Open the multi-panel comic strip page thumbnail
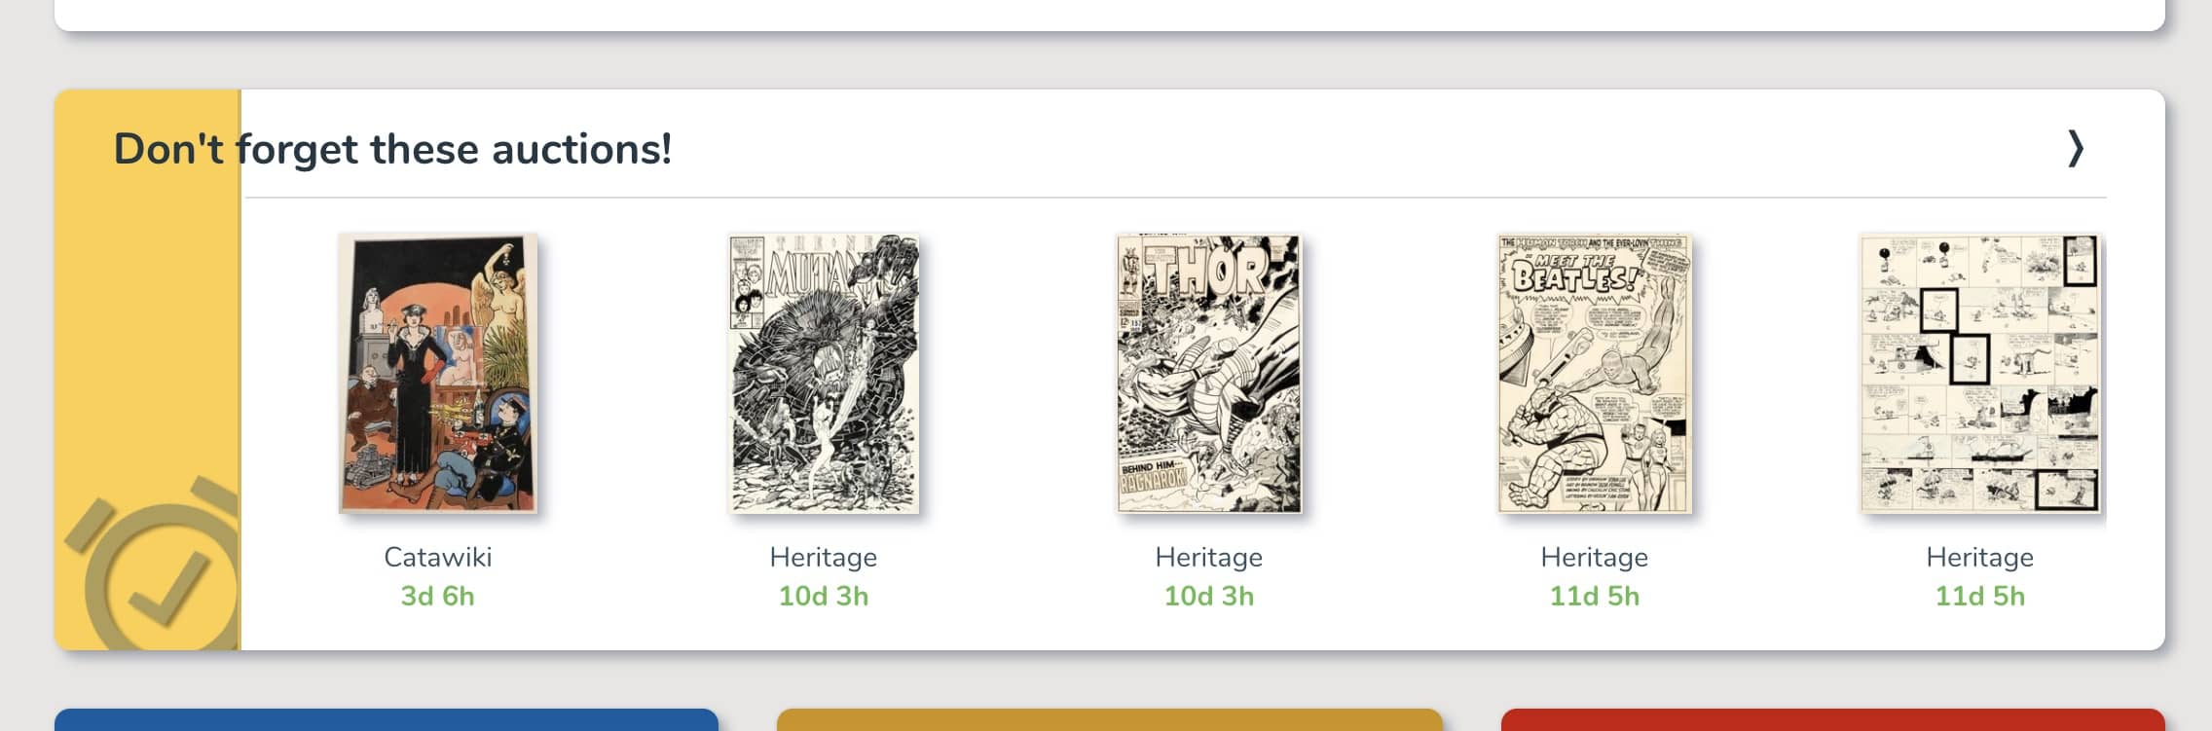Image resolution: width=2212 pixels, height=731 pixels. (x=1980, y=373)
